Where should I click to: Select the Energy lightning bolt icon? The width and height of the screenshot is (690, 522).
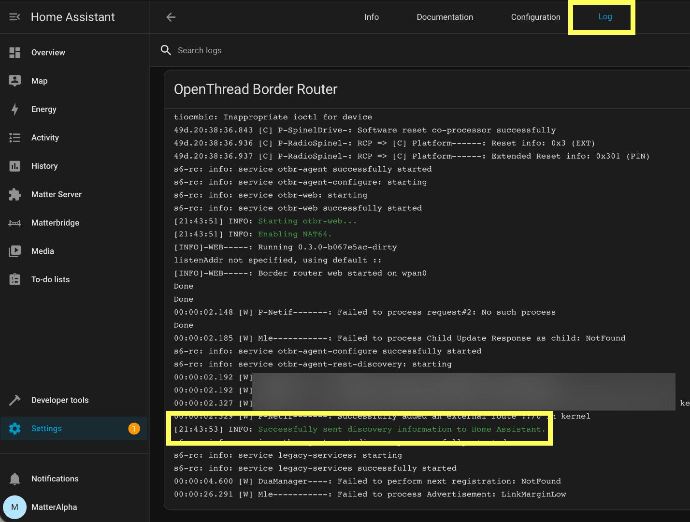tap(14, 109)
